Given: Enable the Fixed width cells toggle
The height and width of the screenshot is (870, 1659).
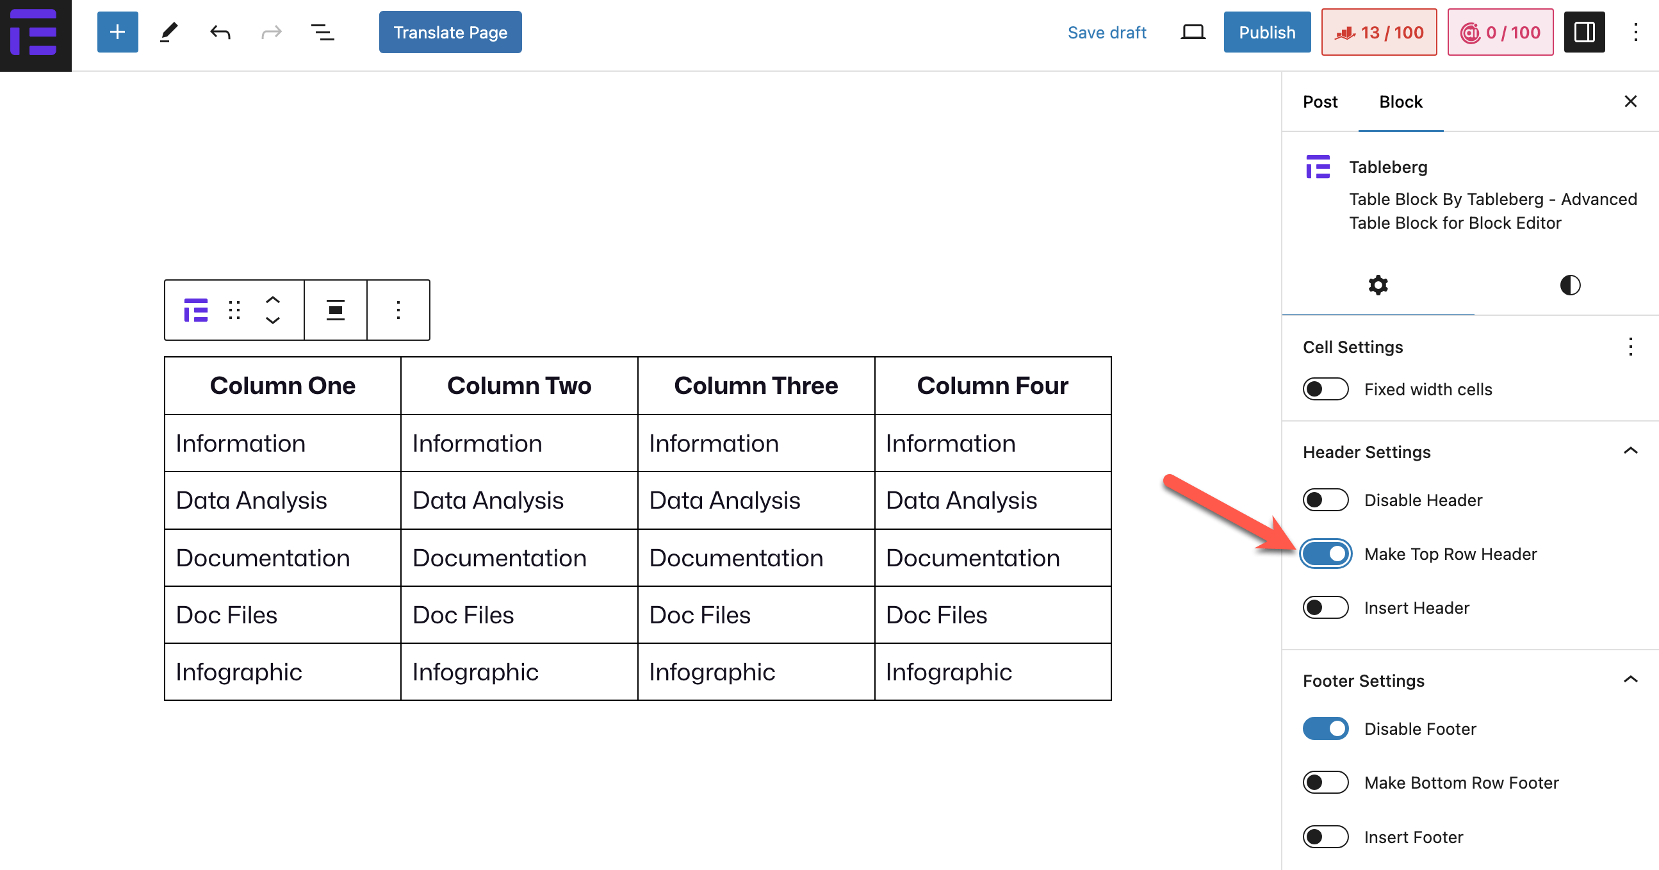Looking at the screenshot, I should pyautogui.click(x=1325, y=389).
